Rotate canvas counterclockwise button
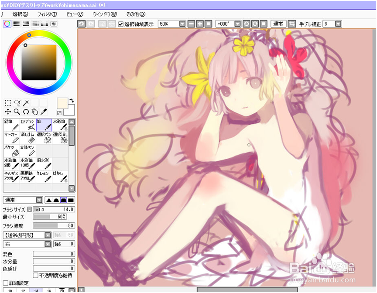 point(246,24)
